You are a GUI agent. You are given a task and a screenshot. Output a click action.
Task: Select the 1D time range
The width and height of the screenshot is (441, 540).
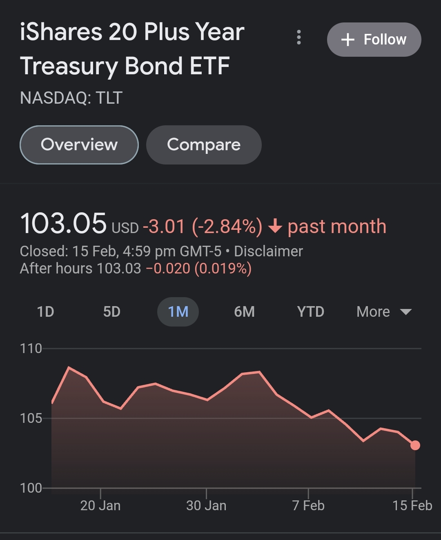[x=46, y=312]
